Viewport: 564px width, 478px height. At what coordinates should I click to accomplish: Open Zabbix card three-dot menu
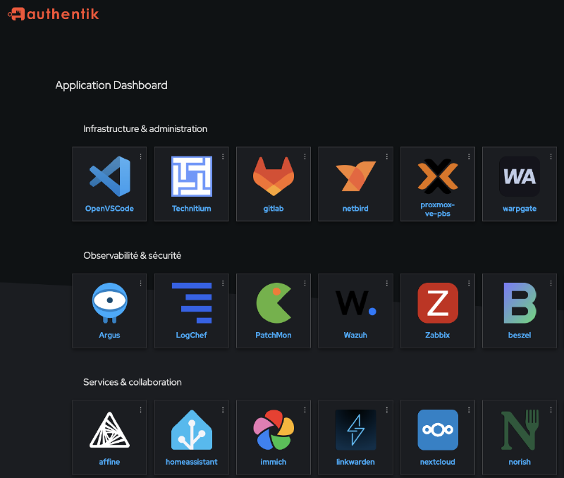(x=469, y=283)
